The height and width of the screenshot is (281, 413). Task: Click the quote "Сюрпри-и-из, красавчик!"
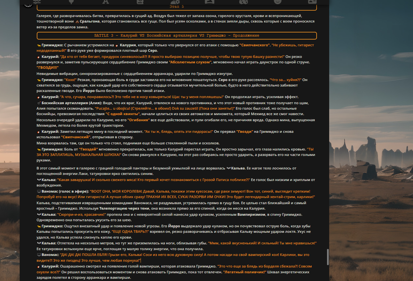(x=81, y=214)
